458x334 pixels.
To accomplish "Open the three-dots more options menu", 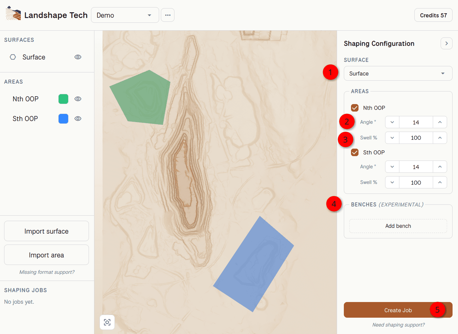I will click(x=168, y=15).
